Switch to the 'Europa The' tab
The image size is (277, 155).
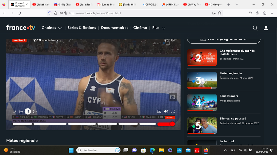point(106,5)
